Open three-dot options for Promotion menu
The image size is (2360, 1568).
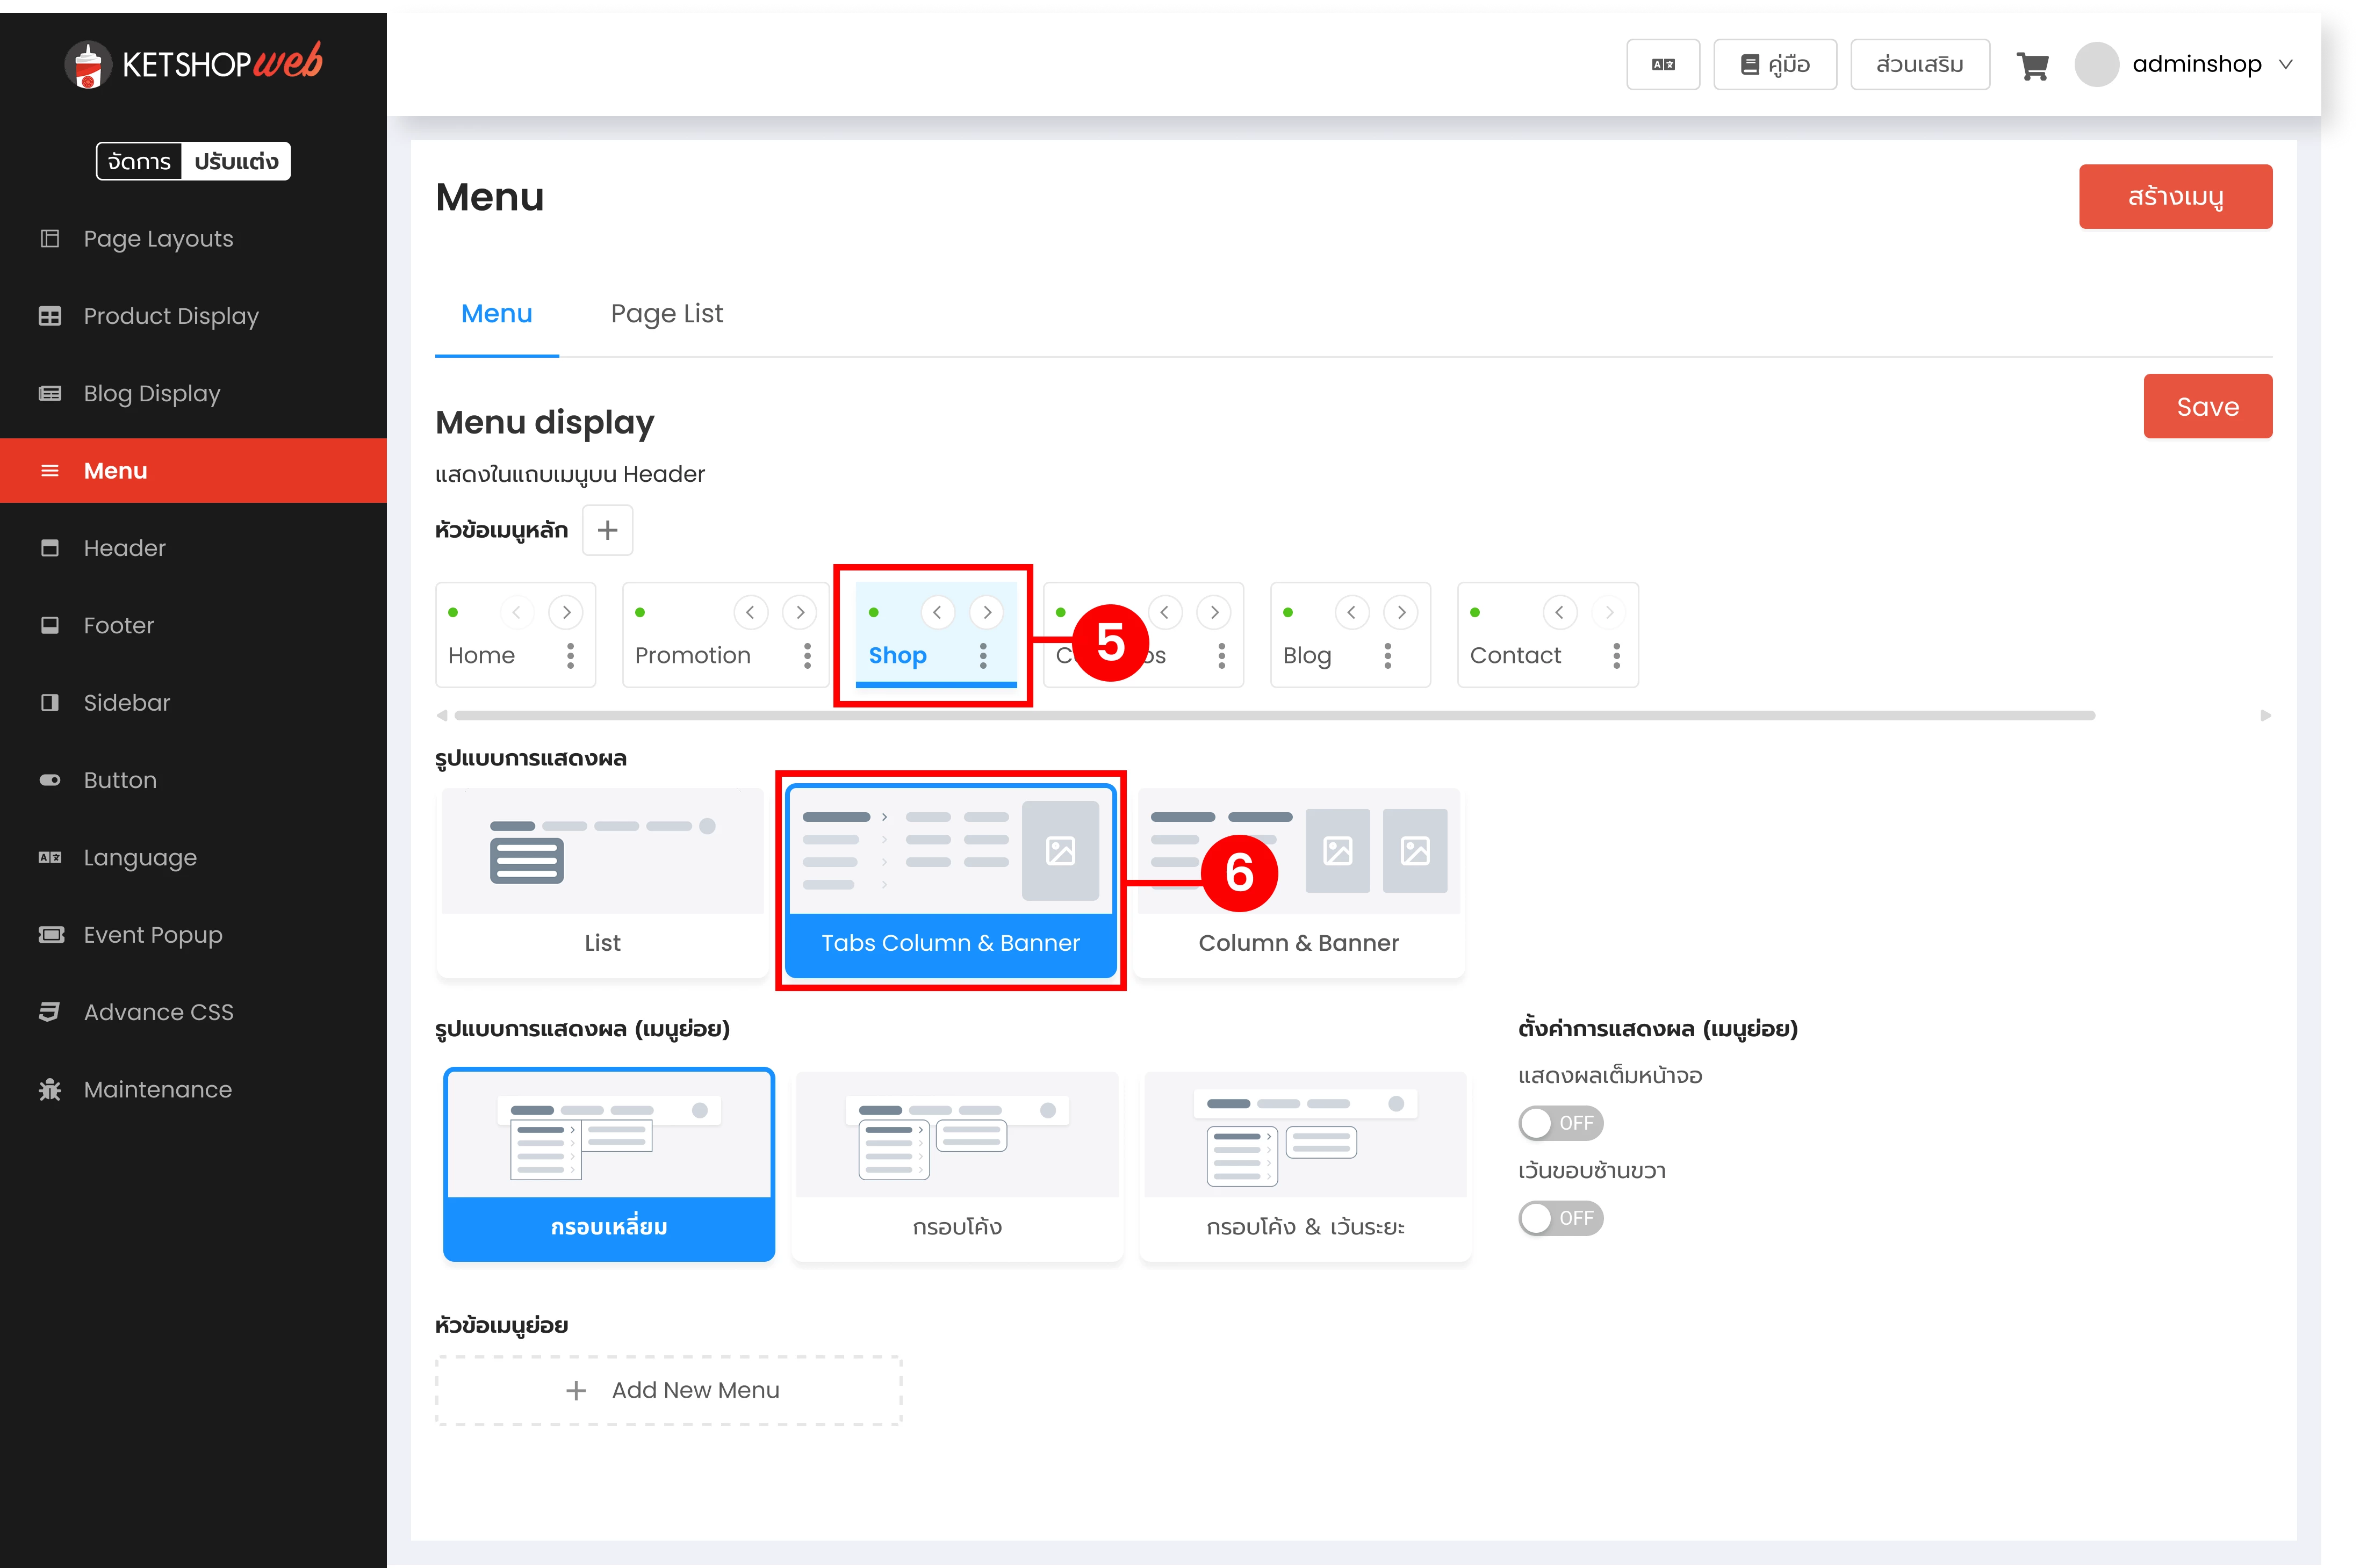tap(807, 656)
